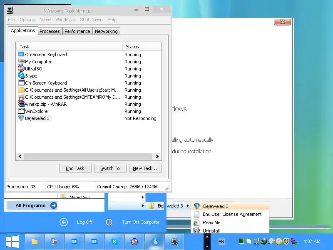This screenshot has height=250, width=333.
Task: Click the Task column header
Action: [x=69, y=47]
